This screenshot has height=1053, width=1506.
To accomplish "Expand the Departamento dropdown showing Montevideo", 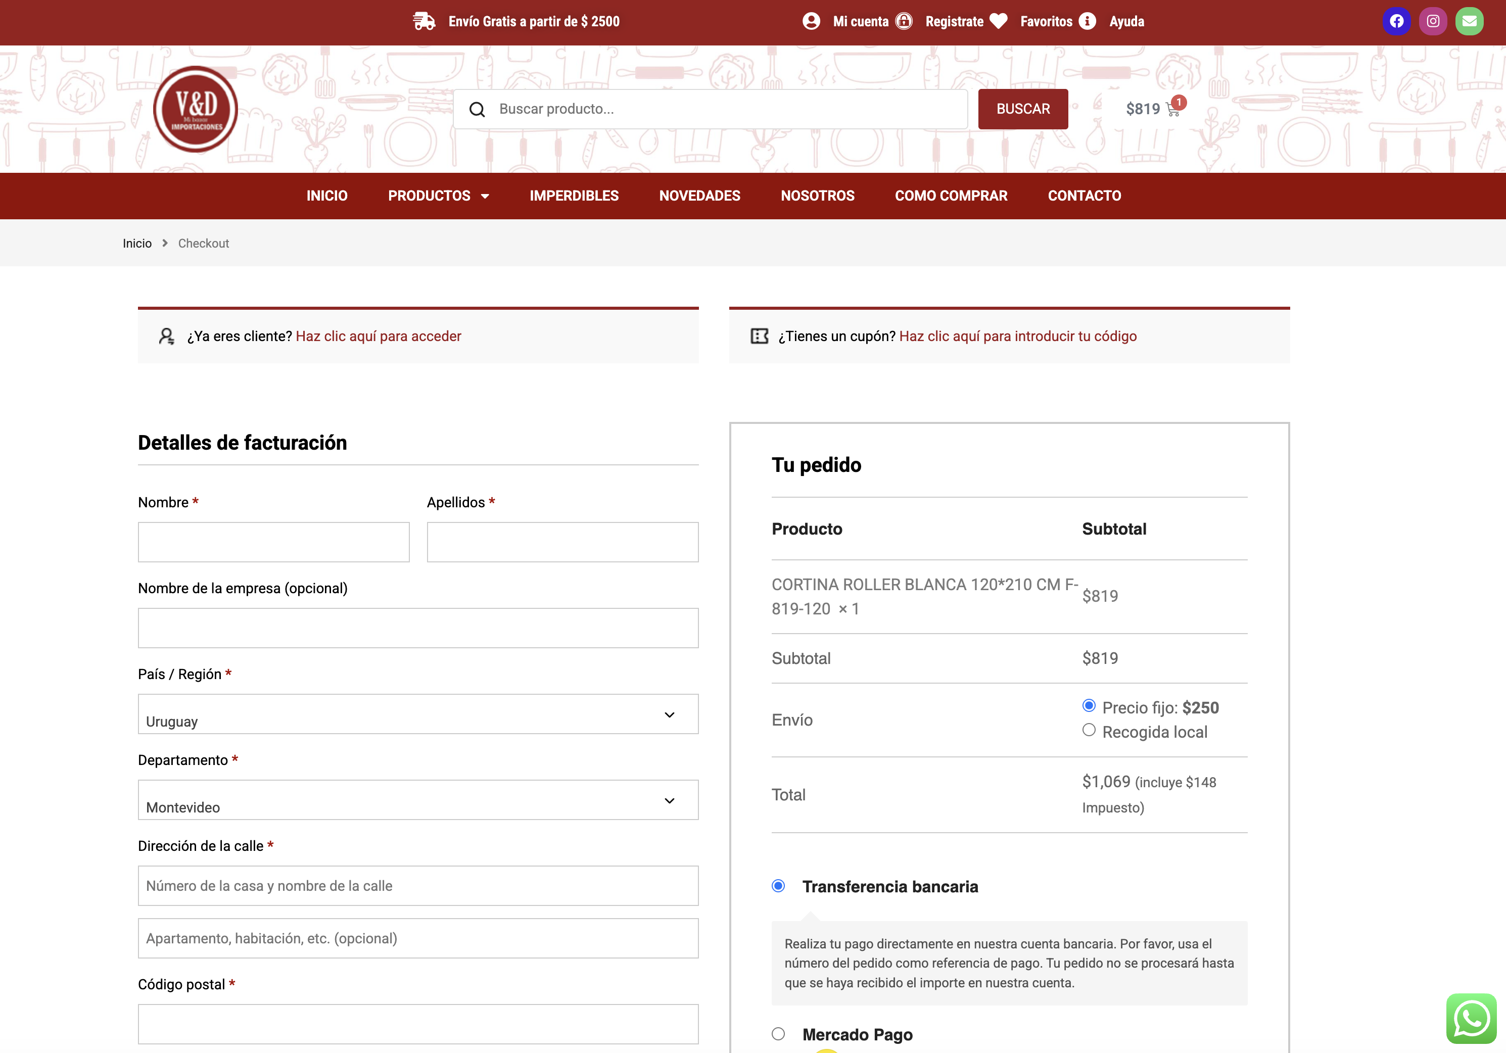I will [x=418, y=800].
